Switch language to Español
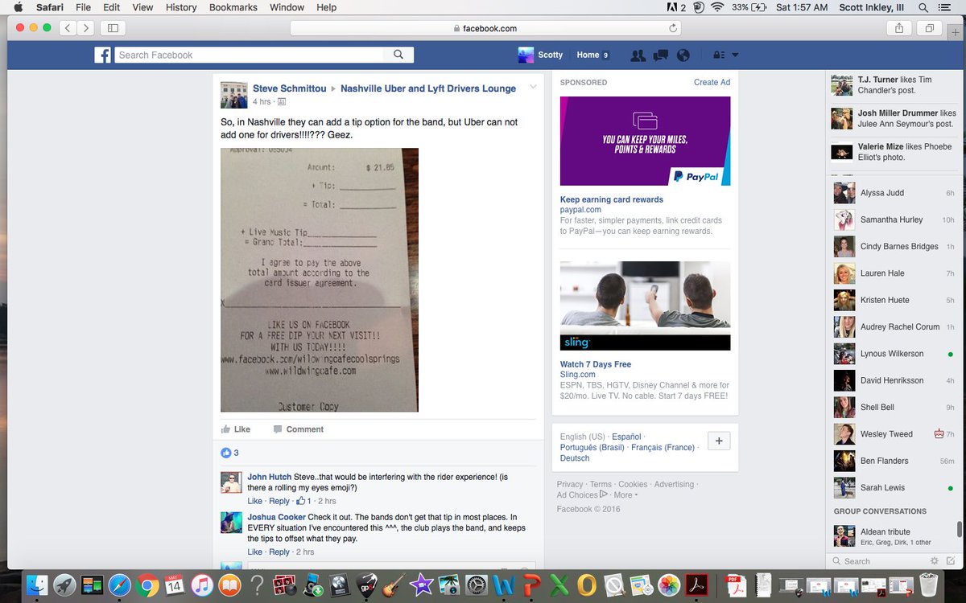Viewport: 966px width, 603px height. 626,437
